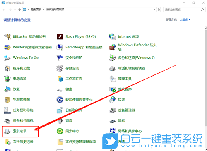Open the 索引选项 magnifier icon
Viewport: 207px width, 151px height.
(x=7, y=131)
